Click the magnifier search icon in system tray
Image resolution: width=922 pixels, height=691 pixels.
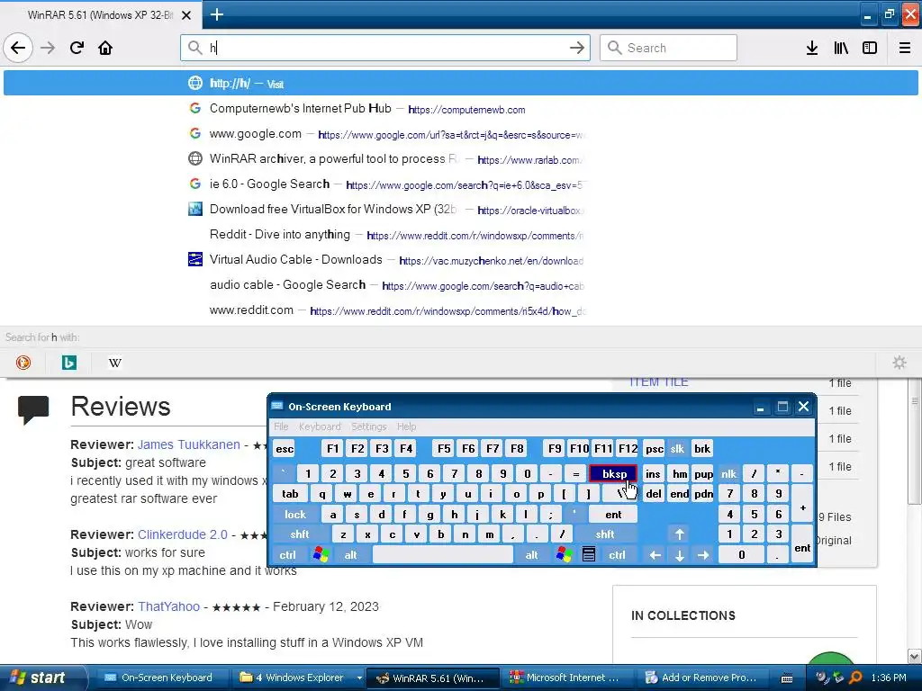(855, 678)
